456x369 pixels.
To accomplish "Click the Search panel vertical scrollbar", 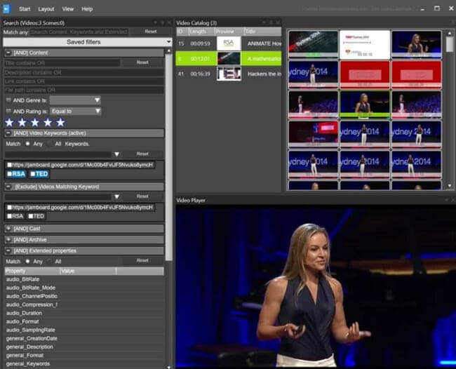I will 169,157.
